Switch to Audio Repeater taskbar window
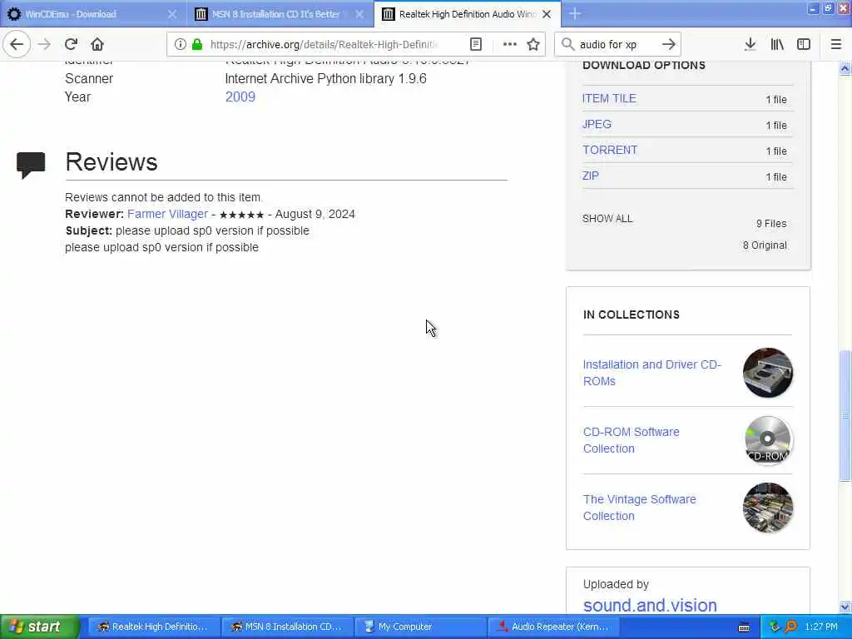This screenshot has width=852, height=639. [x=555, y=627]
